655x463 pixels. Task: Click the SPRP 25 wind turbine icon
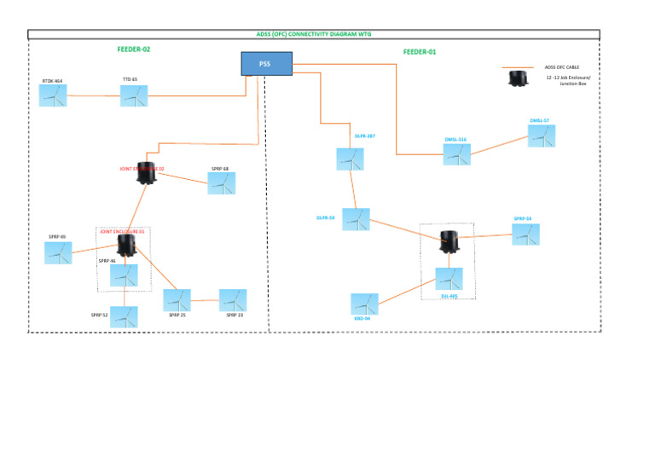[x=177, y=300]
